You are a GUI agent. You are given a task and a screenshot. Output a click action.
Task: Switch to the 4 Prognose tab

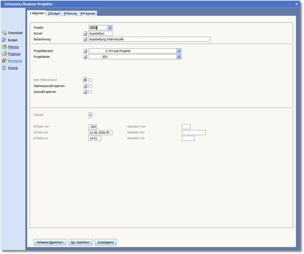(87, 13)
